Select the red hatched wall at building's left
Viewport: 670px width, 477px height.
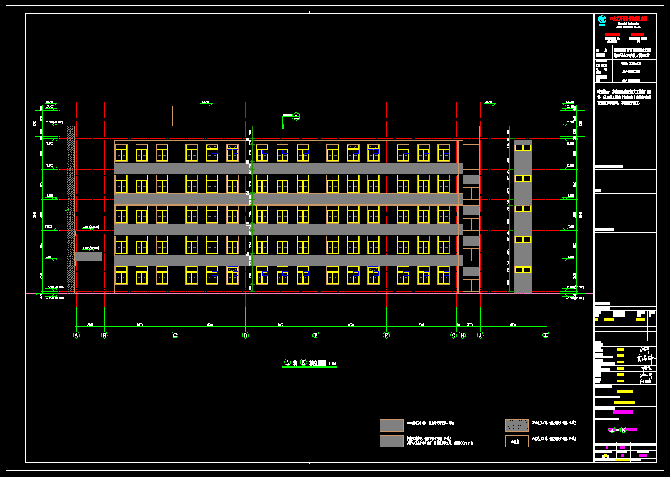pos(71,209)
